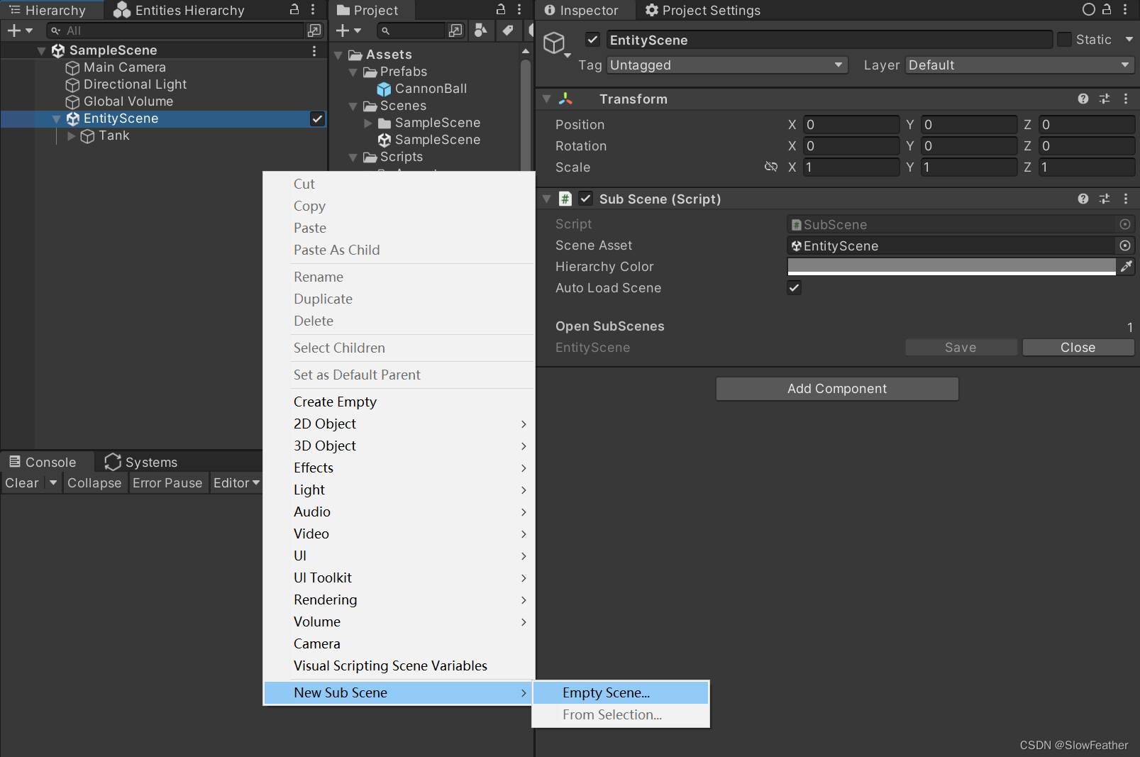Viewport: 1140px width, 757px height.
Task: Open the Project panel kebab menu
Action: click(x=519, y=9)
